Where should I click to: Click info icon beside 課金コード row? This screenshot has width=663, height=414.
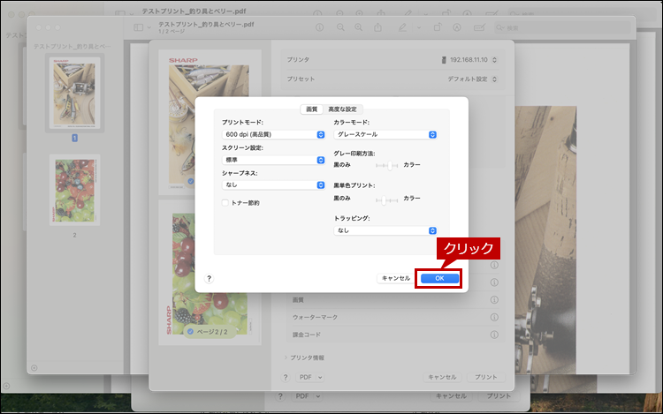point(494,335)
